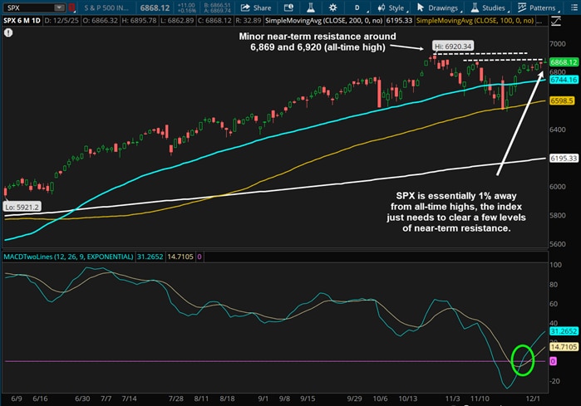Click the 9/1 date on time axis
This screenshot has height=406, width=581.
coord(263,399)
